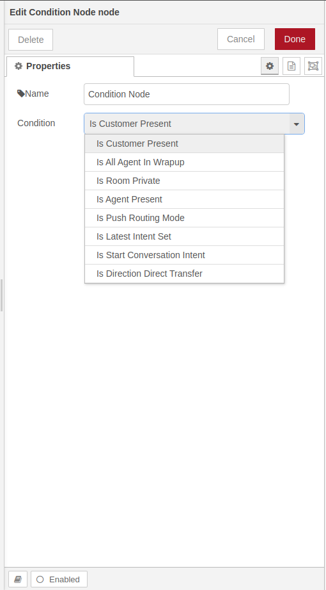Viewport: 326px width, 590px height.
Task: Focus the Name input field
Action: point(187,94)
